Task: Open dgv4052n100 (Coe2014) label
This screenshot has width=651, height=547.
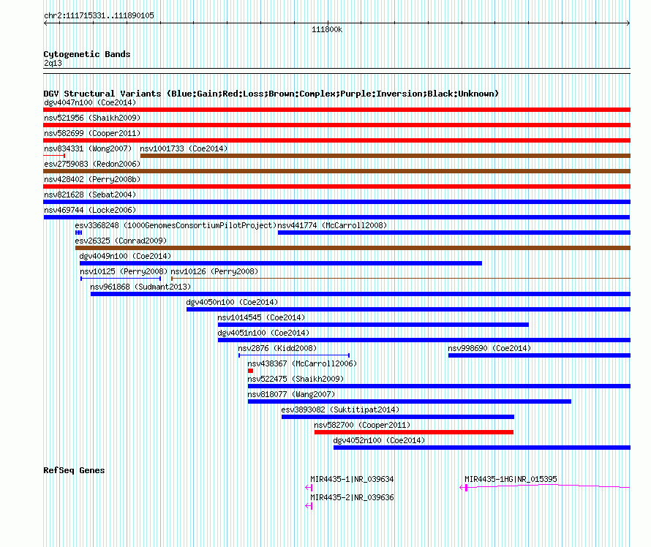Action: (379, 440)
